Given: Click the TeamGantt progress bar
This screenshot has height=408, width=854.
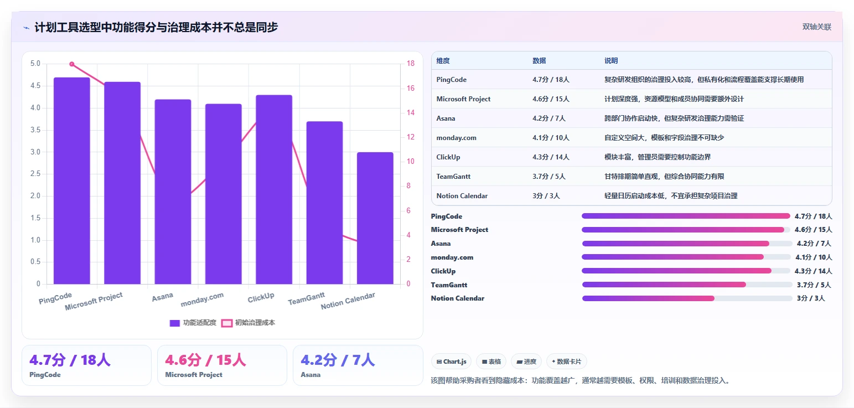Looking at the screenshot, I should [x=687, y=285].
